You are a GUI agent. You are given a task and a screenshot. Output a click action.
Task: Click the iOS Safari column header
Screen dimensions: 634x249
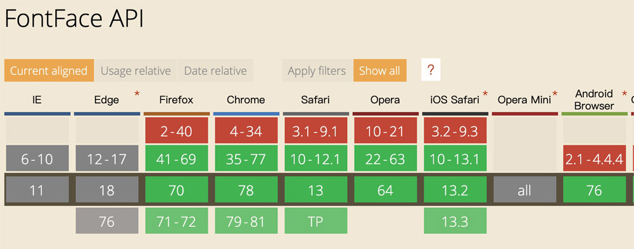click(x=455, y=100)
